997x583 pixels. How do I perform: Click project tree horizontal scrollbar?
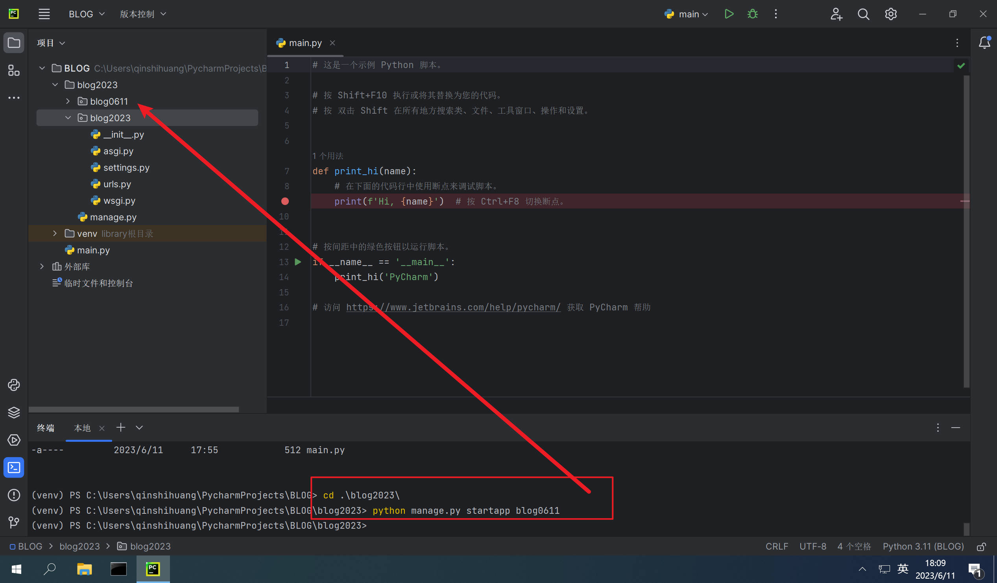pyautogui.click(x=134, y=410)
